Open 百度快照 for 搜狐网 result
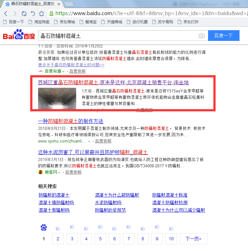Image resolution: width=248 pixels, height=251 pixels. pyautogui.click(x=73, y=172)
